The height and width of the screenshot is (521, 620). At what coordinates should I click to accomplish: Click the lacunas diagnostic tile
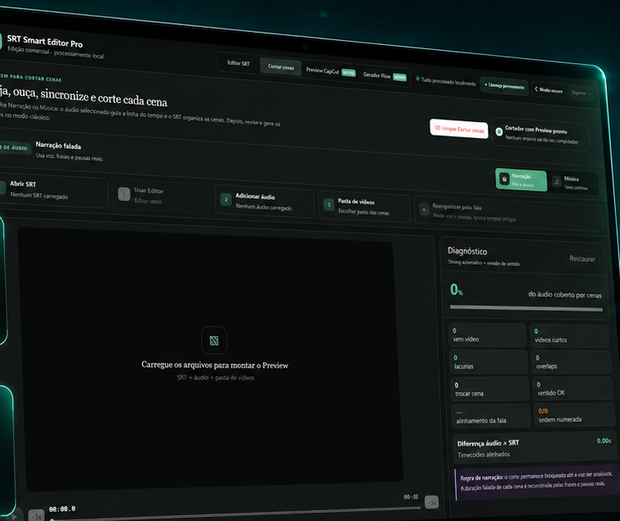click(488, 362)
